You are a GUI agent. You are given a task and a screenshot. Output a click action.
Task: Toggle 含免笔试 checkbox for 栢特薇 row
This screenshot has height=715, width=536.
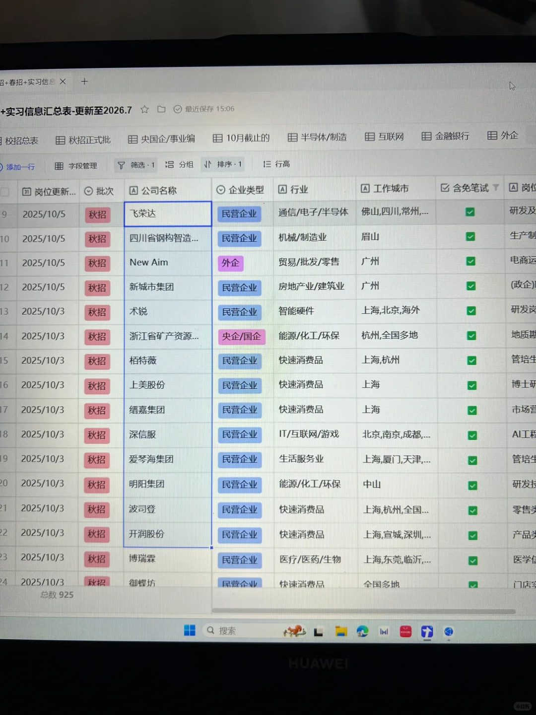pyautogui.click(x=471, y=360)
